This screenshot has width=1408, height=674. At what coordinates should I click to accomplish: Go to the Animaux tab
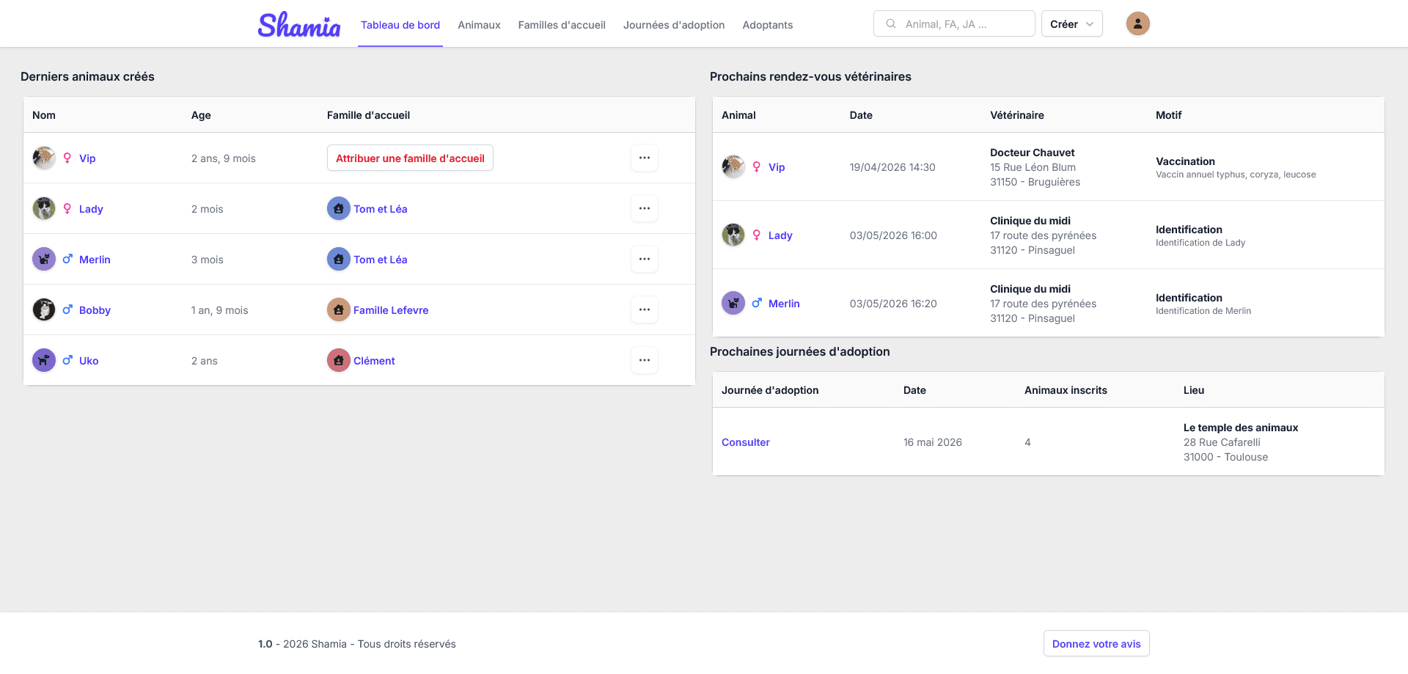point(479,25)
